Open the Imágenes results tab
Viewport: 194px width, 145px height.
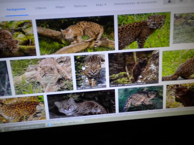(x=16, y=9)
